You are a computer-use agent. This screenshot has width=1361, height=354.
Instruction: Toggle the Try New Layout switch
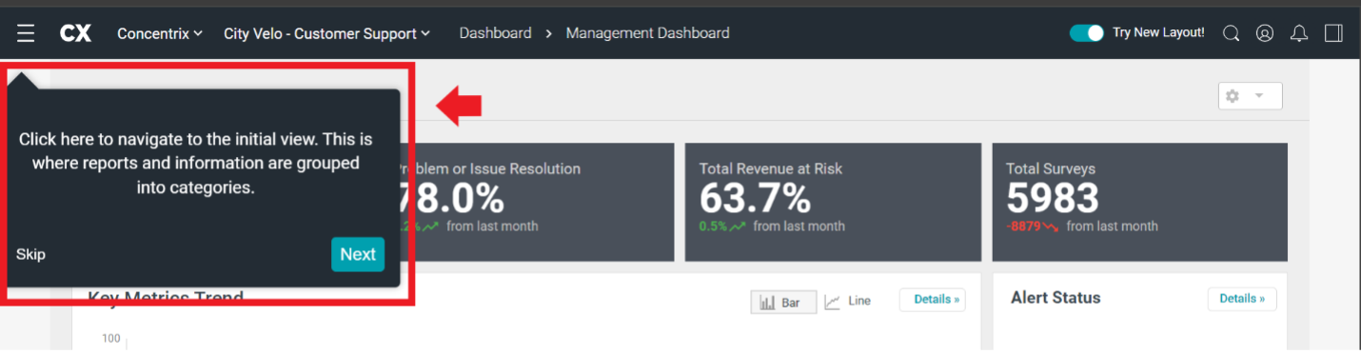(x=1086, y=32)
